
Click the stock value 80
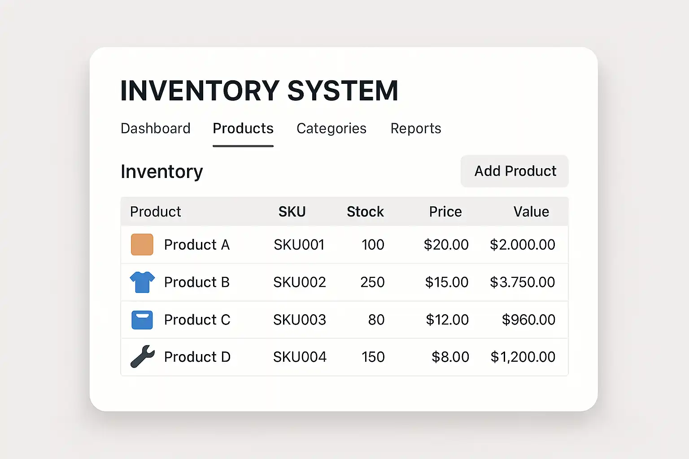point(376,320)
